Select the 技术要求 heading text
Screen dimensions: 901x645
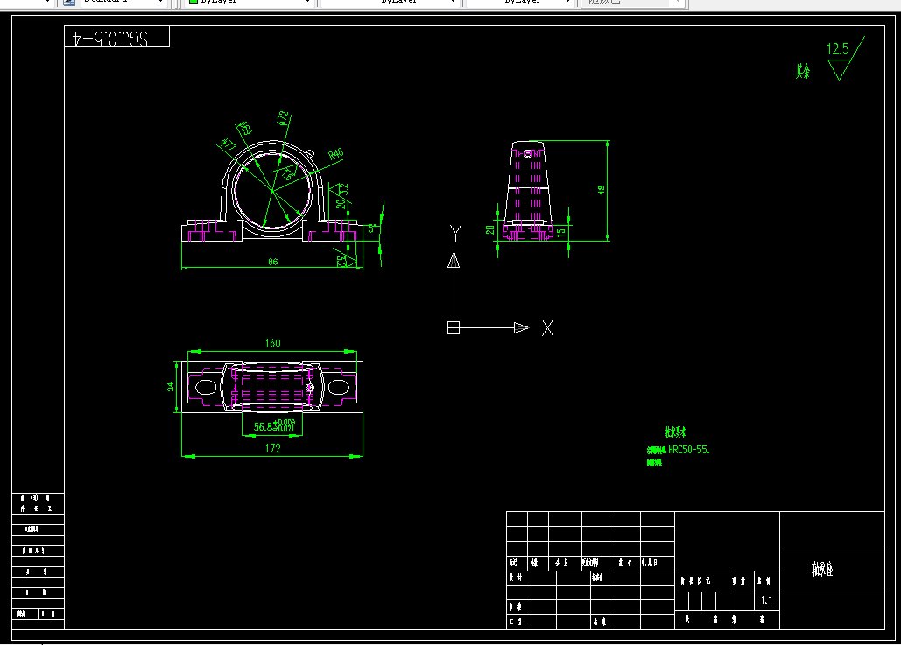click(676, 432)
